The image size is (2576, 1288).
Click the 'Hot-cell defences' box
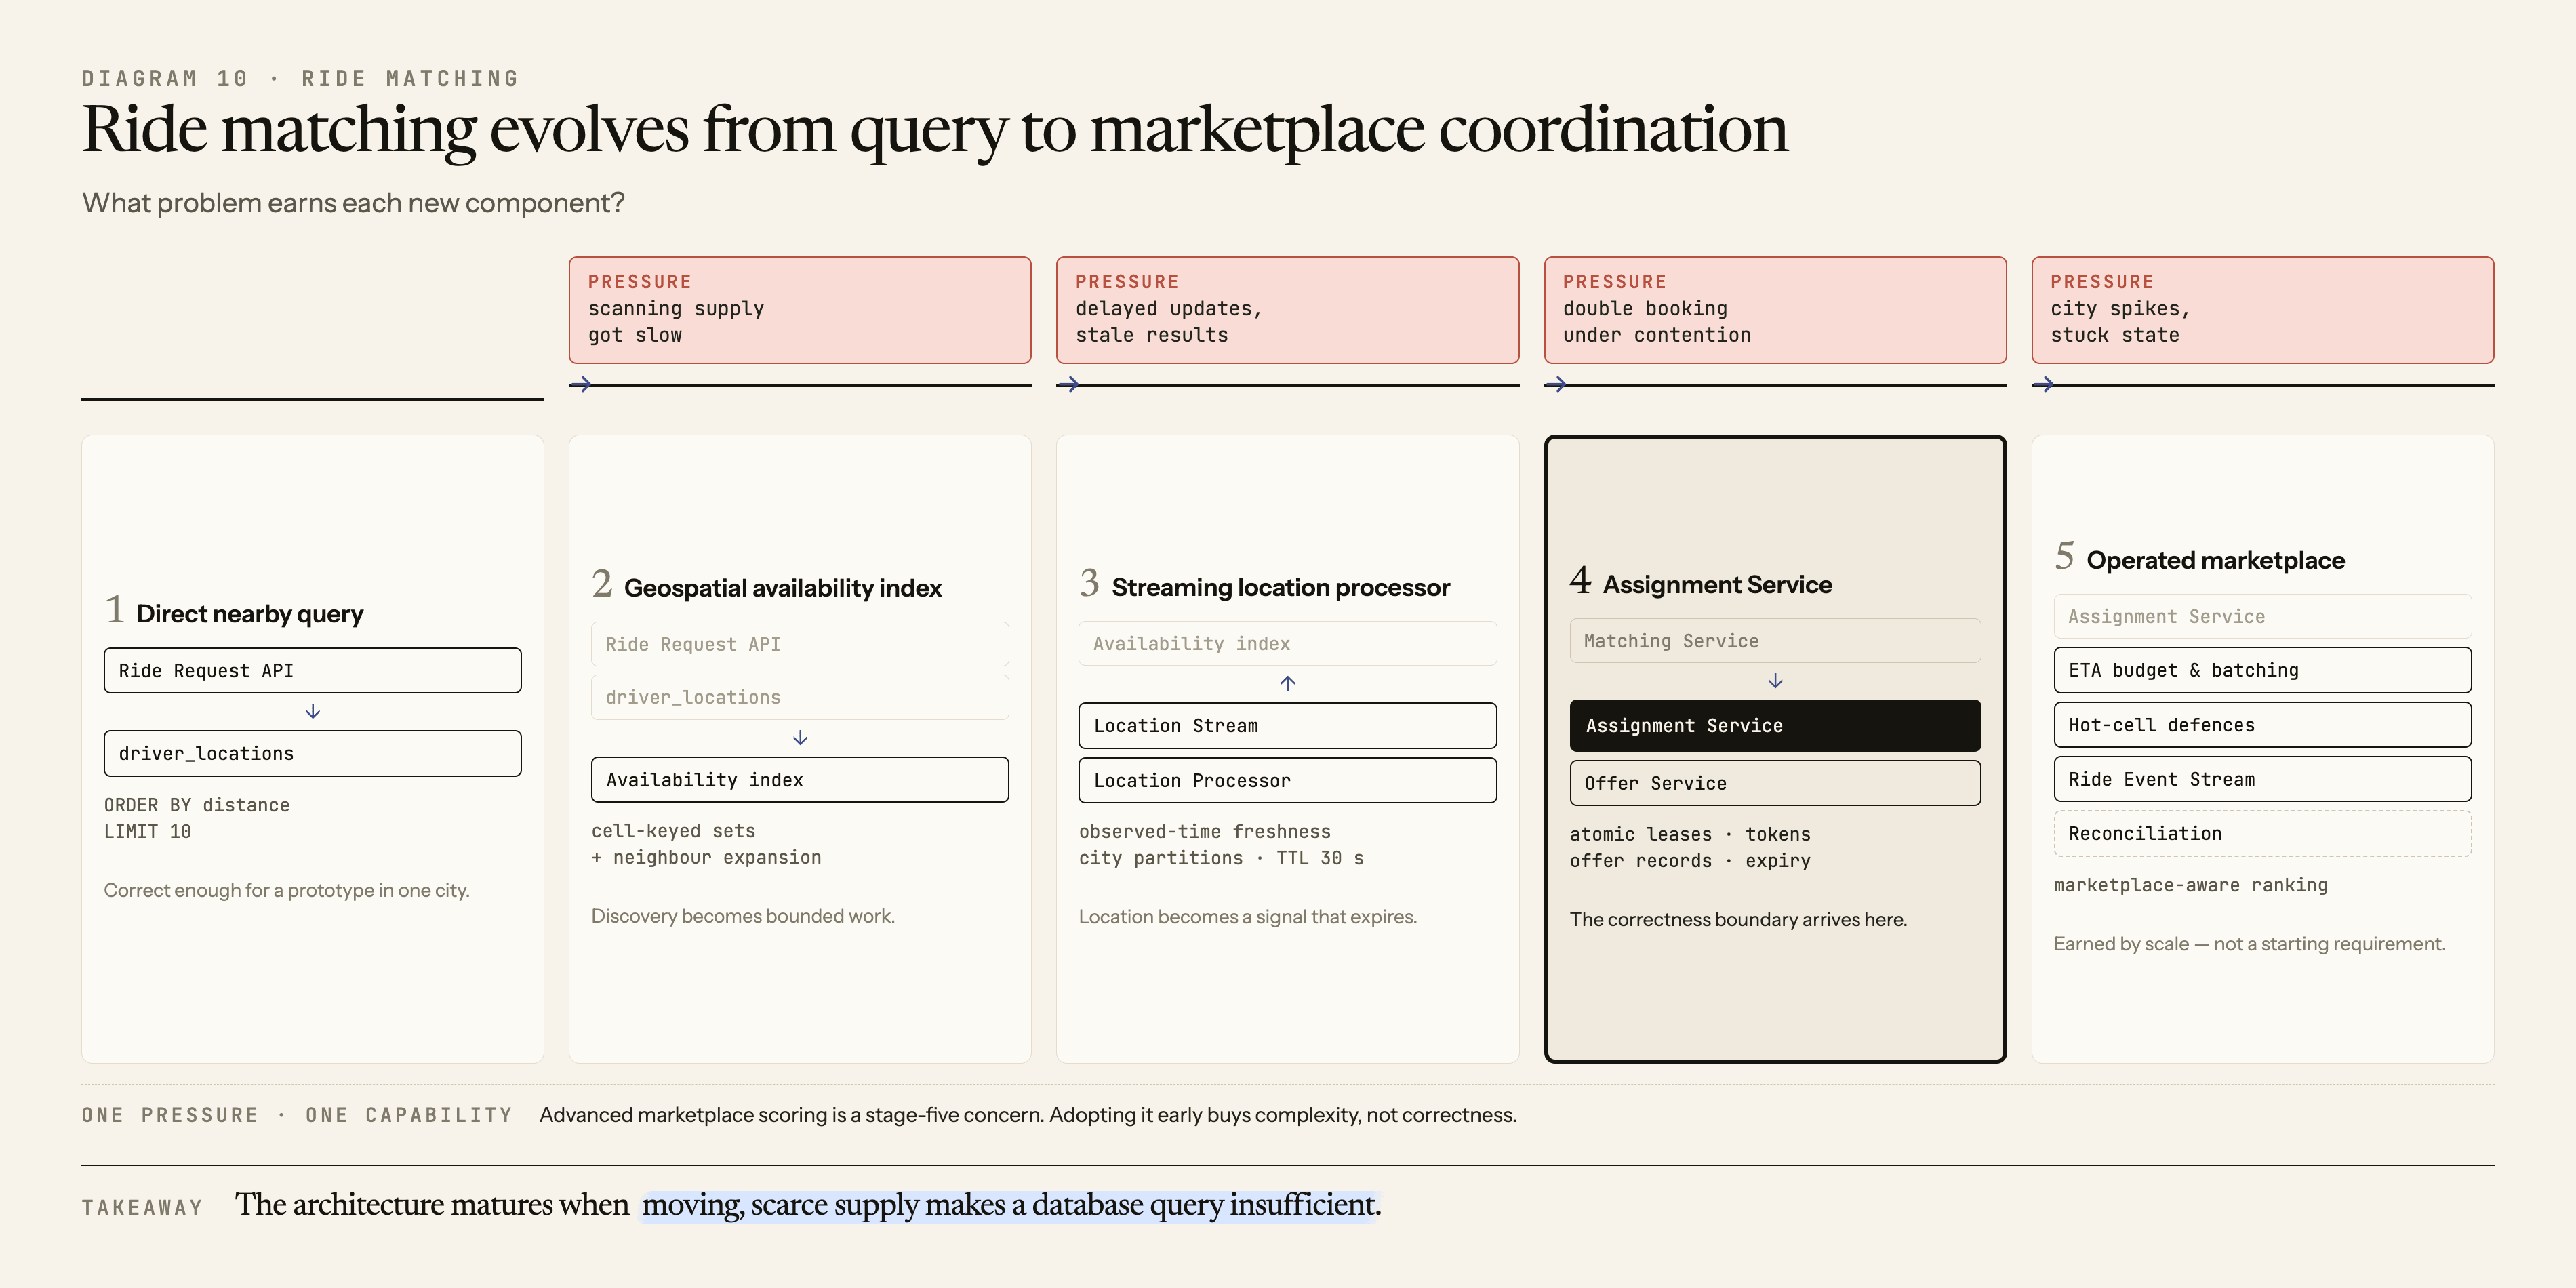tap(2262, 725)
